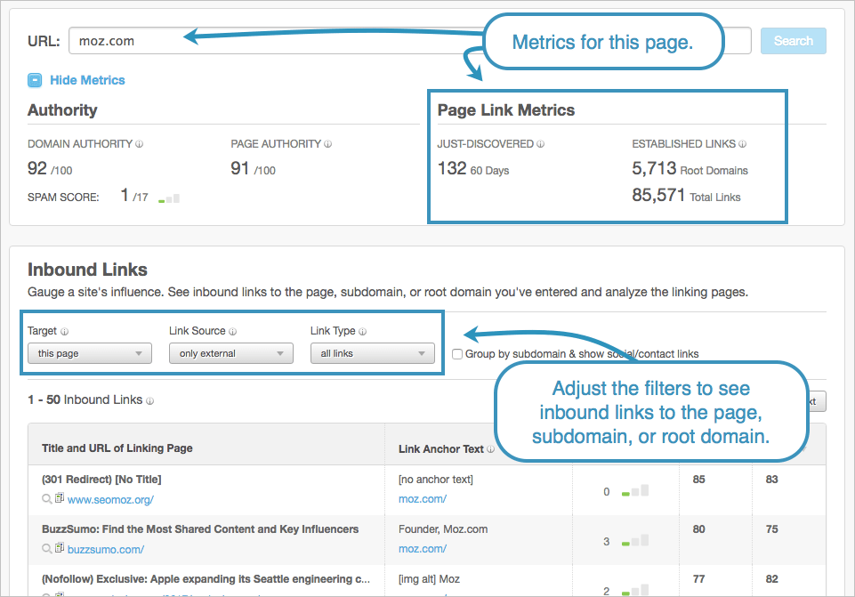Click the Just-Discovered info icon
Image resolution: width=855 pixels, height=597 pixels.
(541, 144)
